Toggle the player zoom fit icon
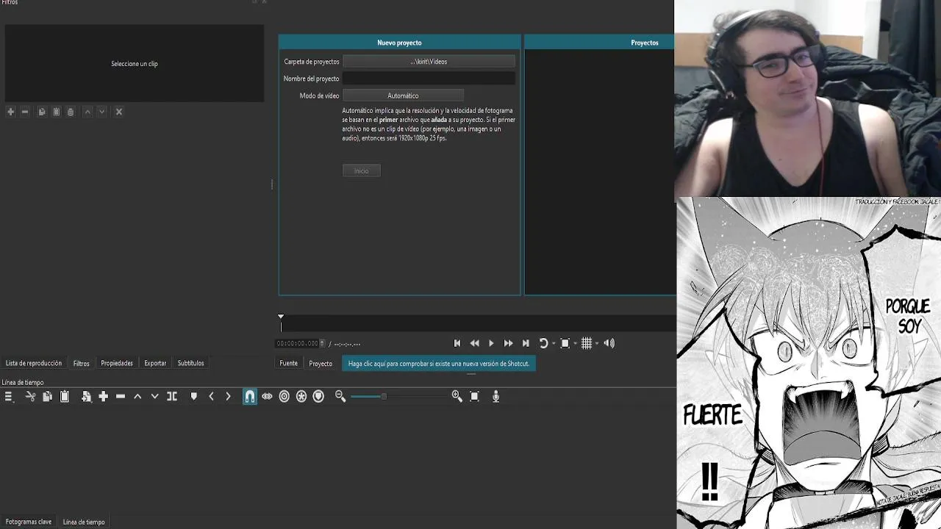Image resolution: width=941 pixels, height=529 pixels. click(565, 343)
